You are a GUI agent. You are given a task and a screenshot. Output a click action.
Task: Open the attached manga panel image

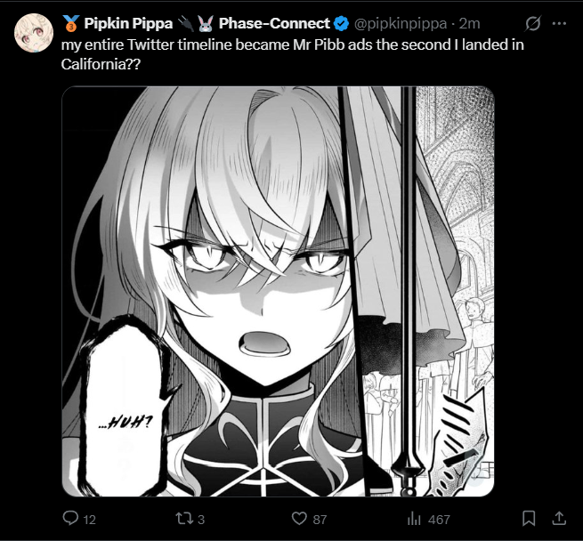(278, 291)
